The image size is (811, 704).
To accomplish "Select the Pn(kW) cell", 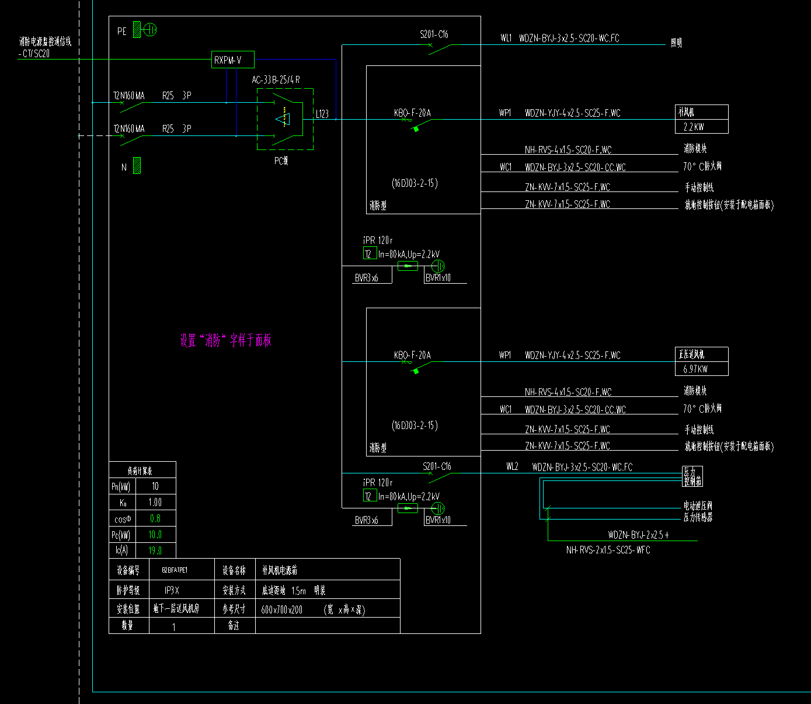I will pyautogui.click(x=122, y=486).
